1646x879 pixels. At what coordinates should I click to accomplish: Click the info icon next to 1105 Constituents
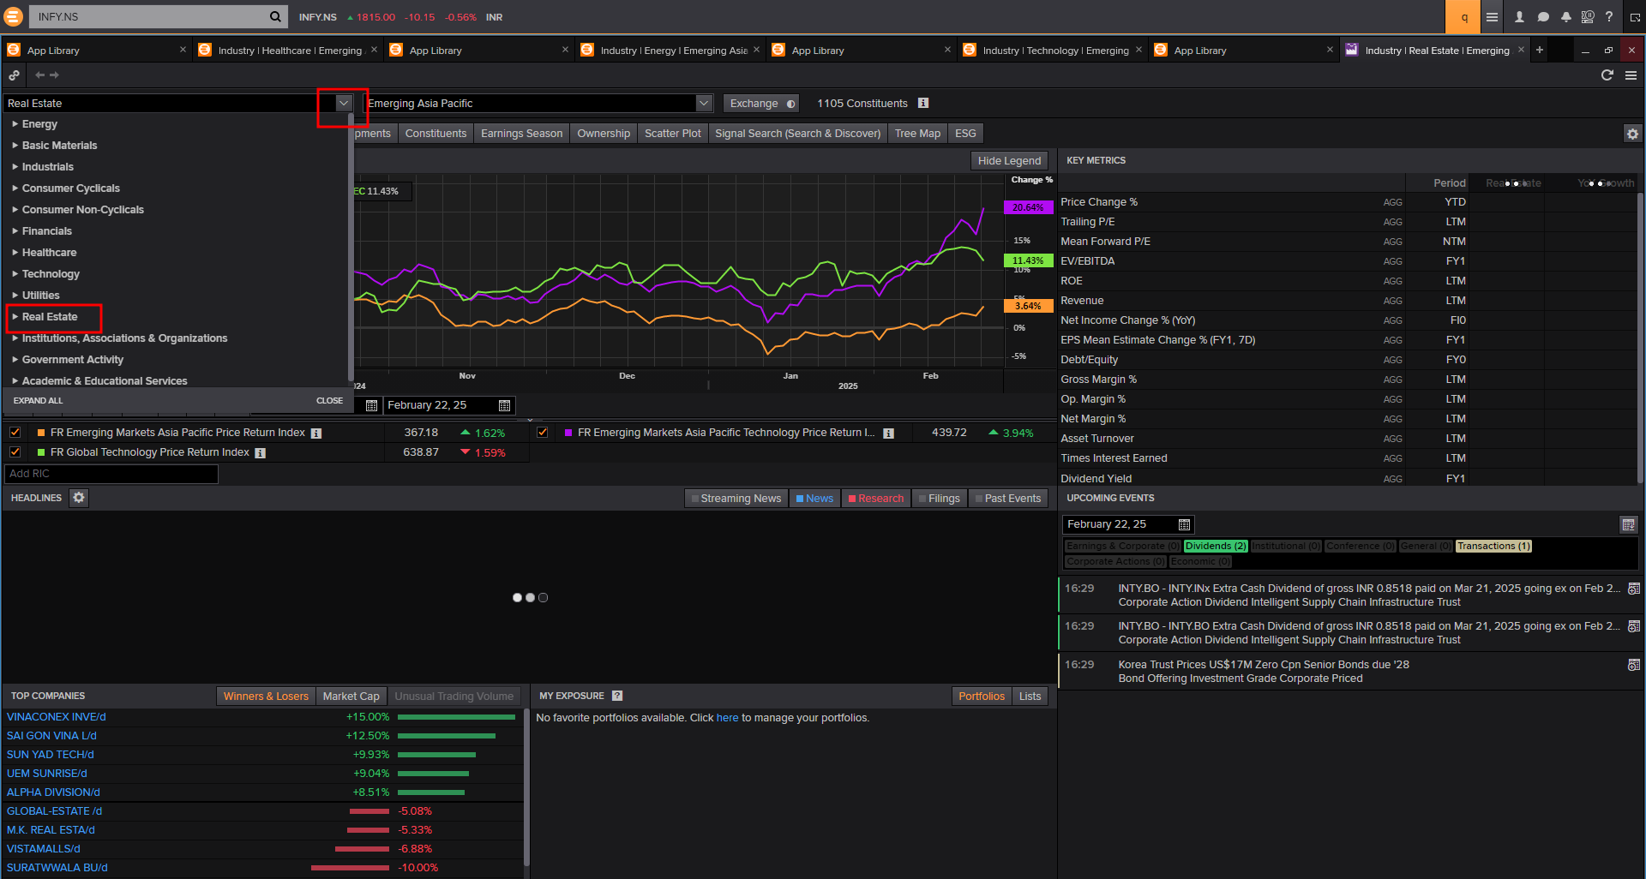tap(923, 104)
